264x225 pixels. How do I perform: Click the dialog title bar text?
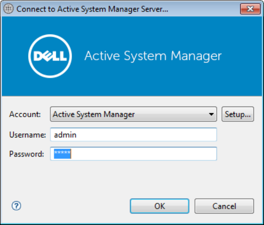(x=92, y=9)
